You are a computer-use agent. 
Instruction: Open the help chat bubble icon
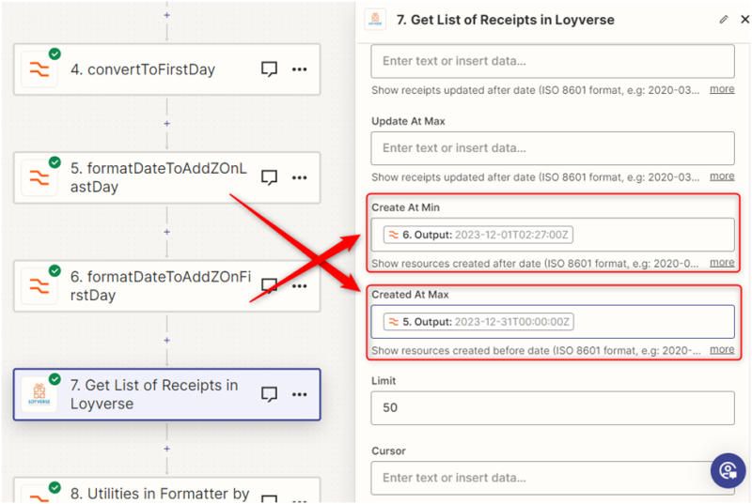pos(727,470)
